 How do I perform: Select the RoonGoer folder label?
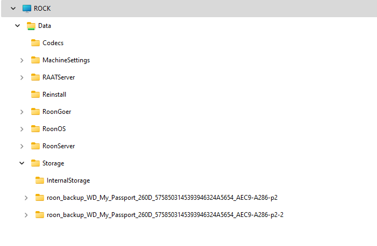coord(56,112)
